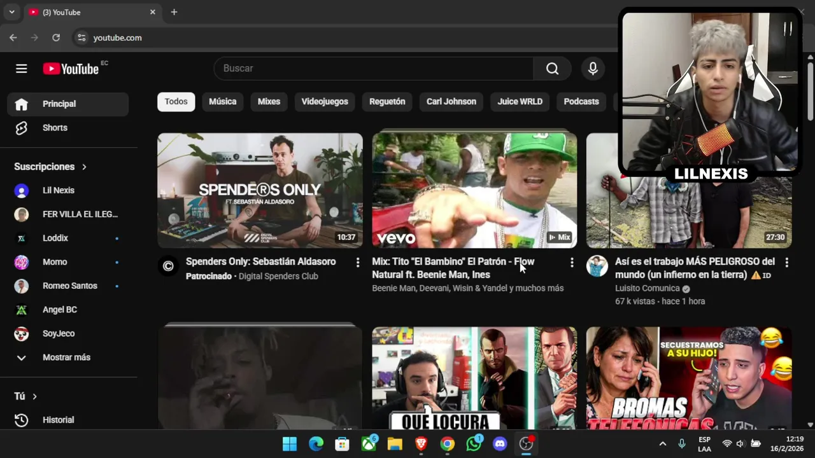
Task: Select the Todos filter chip
Action: (176, 102)
